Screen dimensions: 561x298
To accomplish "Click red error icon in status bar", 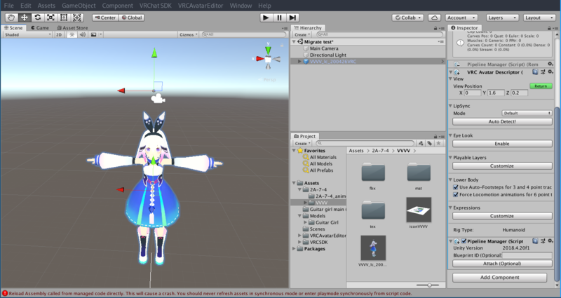I will [5, 293].
